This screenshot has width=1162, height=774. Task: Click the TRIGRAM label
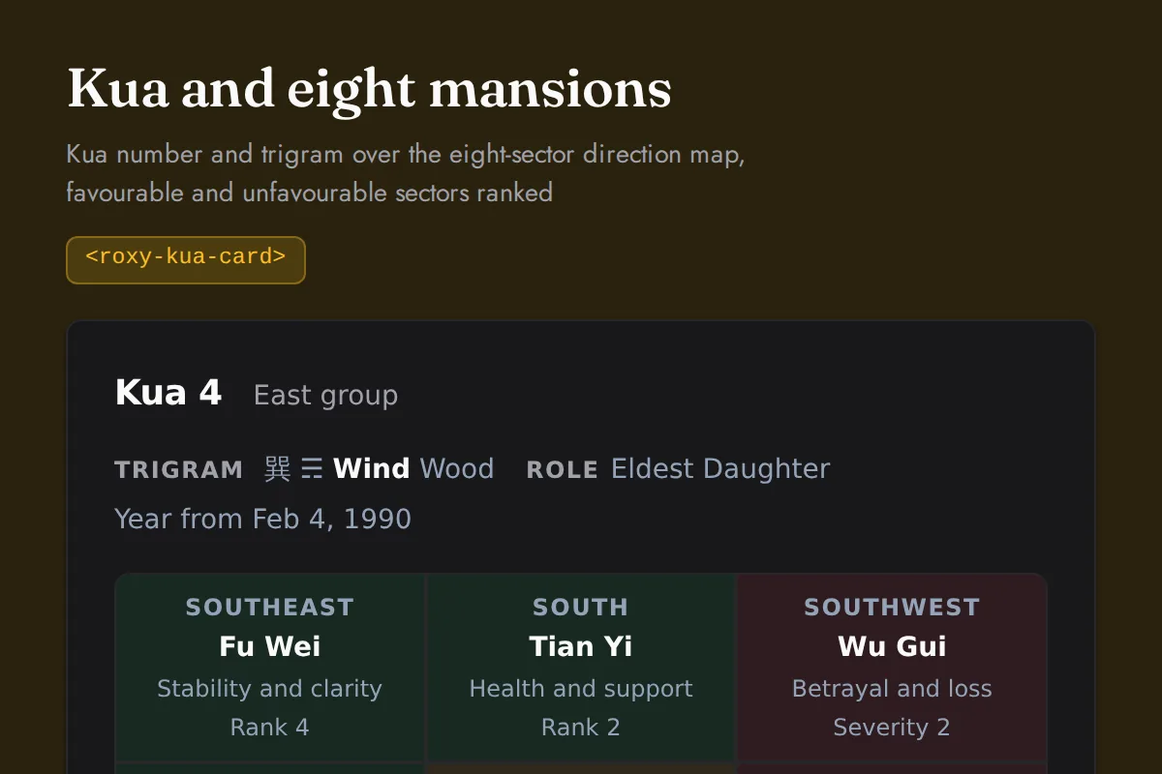tap(179, 470)
